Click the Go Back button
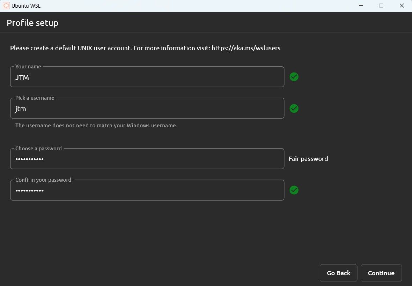412x286 pixels. pyautogui.click(x=338, y=273)
